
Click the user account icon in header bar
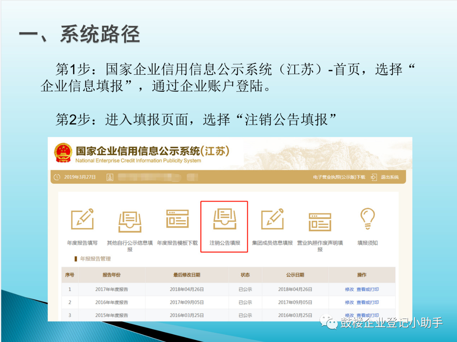pos(110,177)
